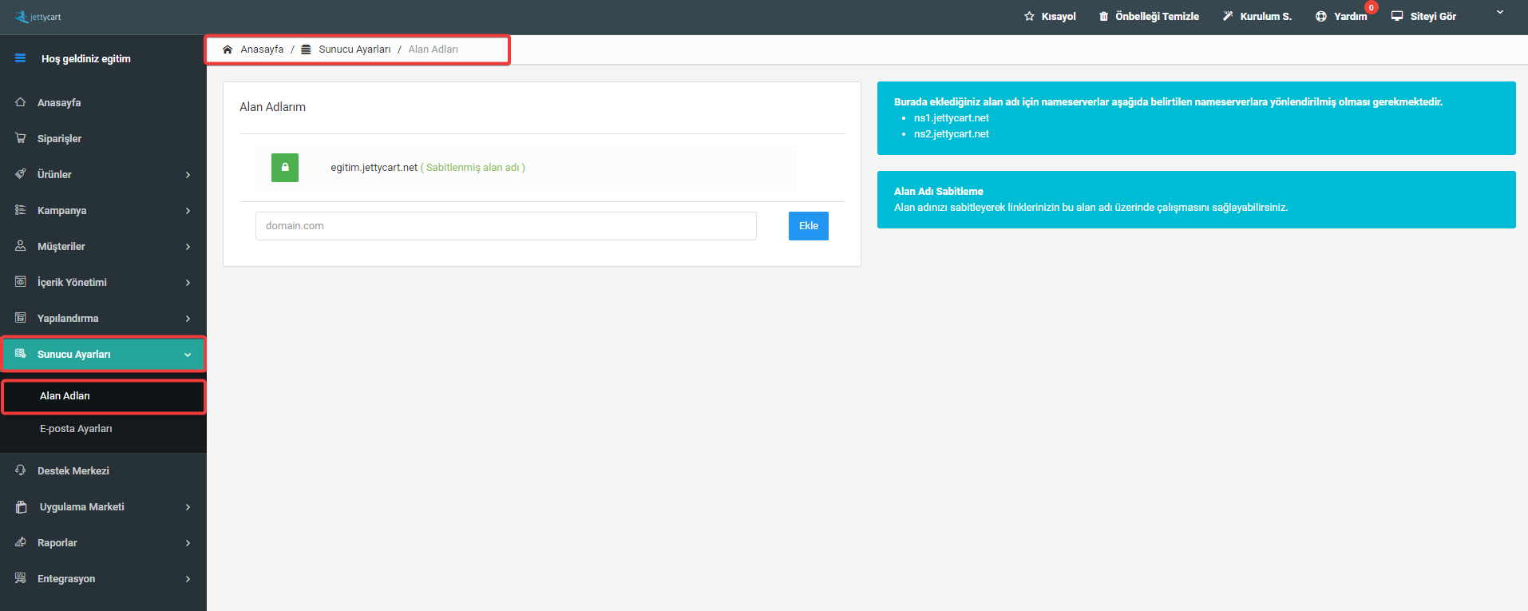Screen dimensions: 1528x611
Task: Click the trash icon for Önbelleği Temizle
Action: (x=1103, y=16)
